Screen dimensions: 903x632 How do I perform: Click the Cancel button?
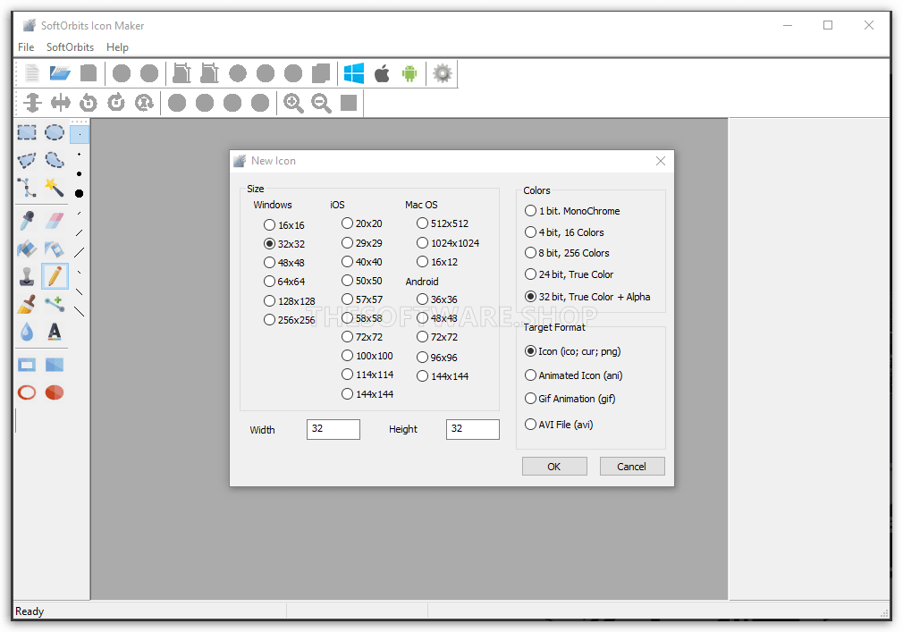coord(632,467)
